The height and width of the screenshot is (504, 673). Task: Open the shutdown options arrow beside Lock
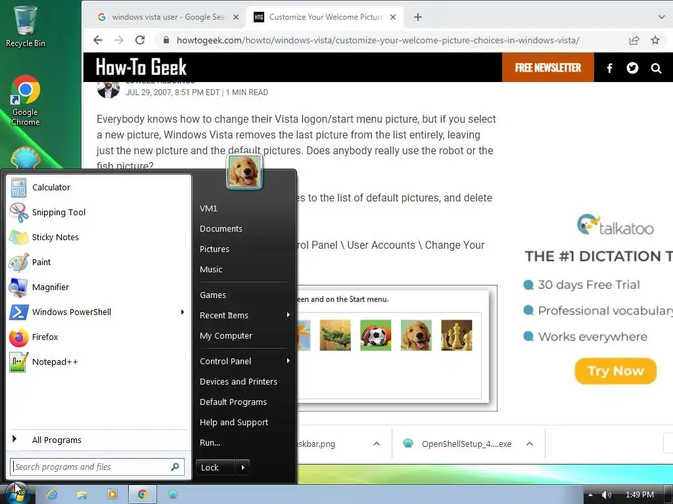pos(243,467)
